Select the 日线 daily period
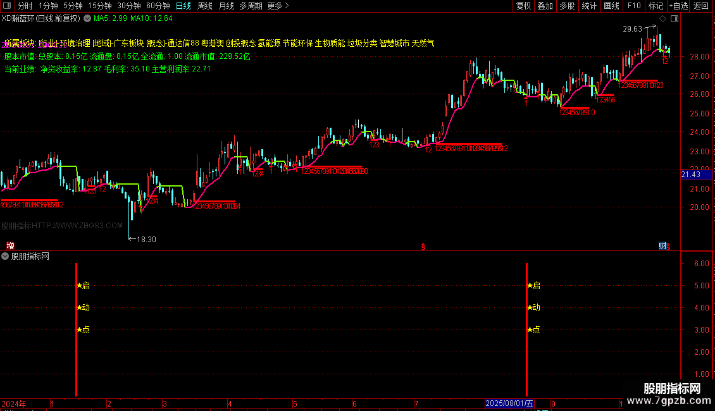This screenshot has width=715, height=411. [183, 6]
